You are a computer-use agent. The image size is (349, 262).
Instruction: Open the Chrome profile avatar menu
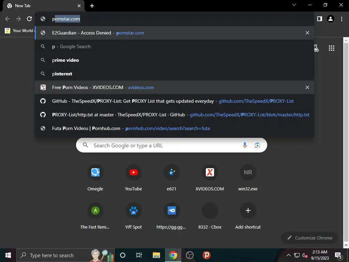click(x=331, y=19)
